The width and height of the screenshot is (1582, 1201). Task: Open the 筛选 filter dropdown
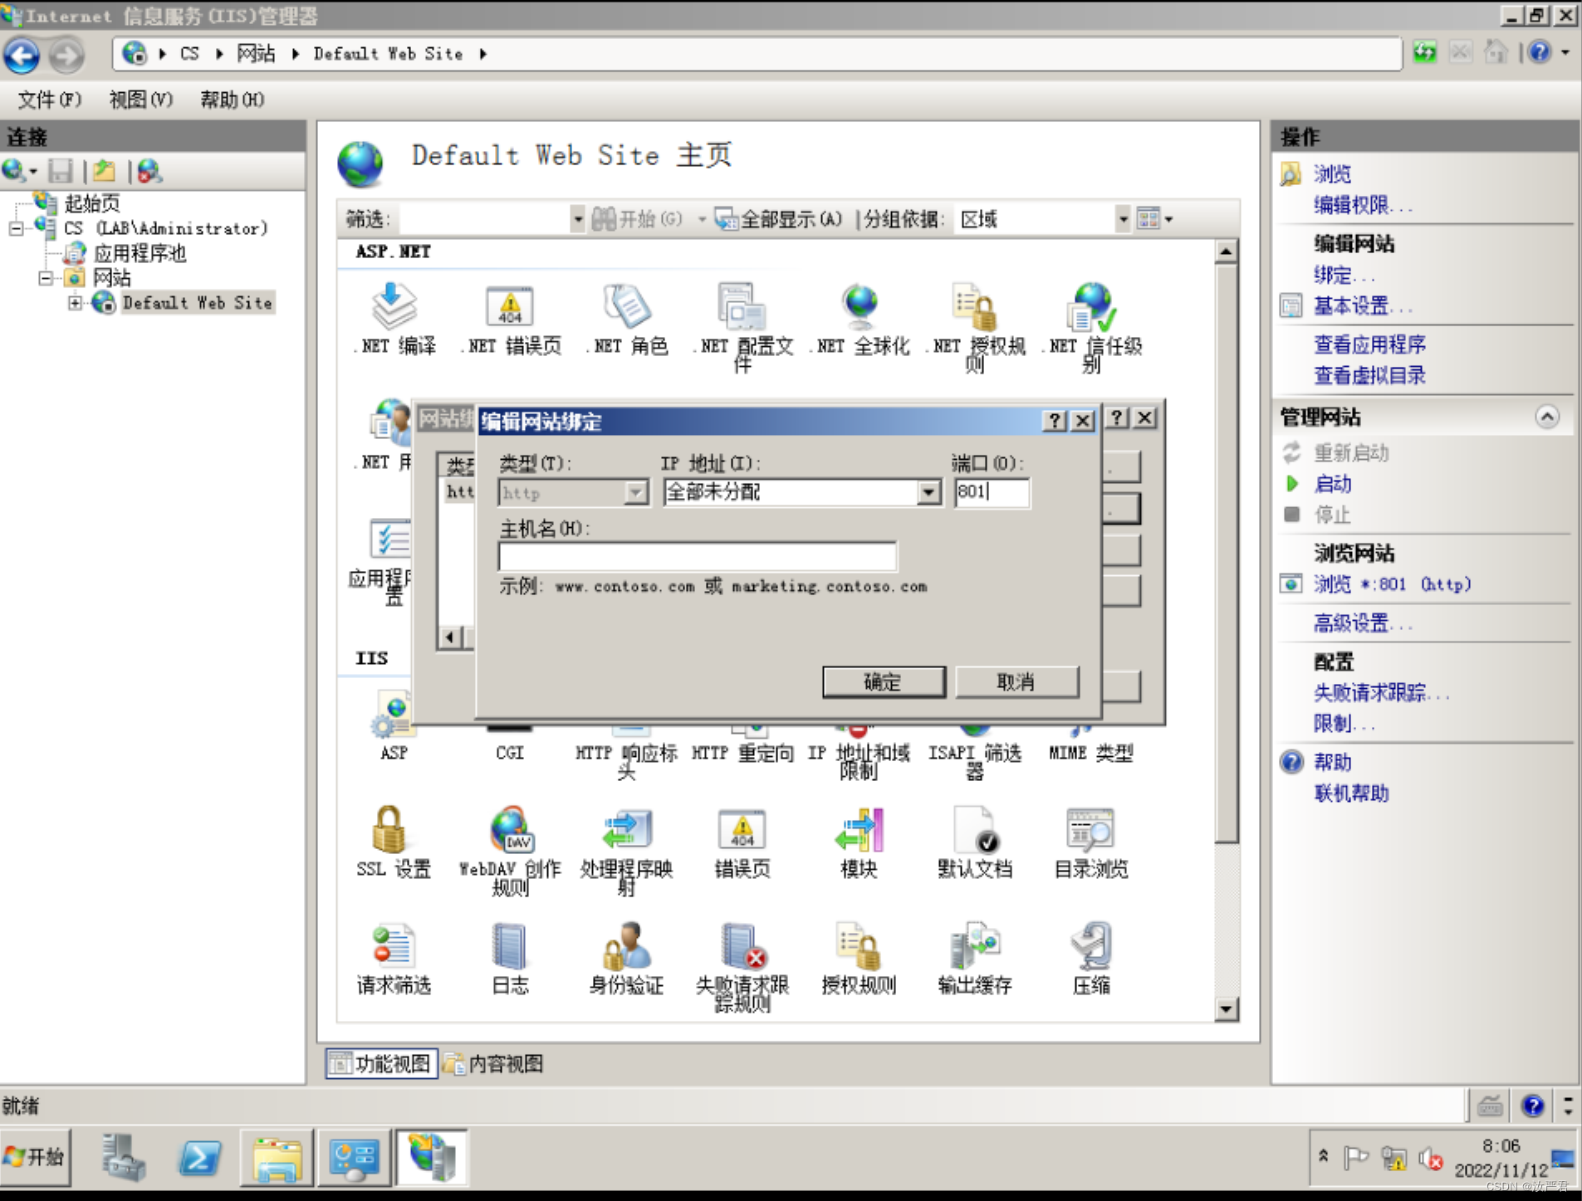(577, 219)
